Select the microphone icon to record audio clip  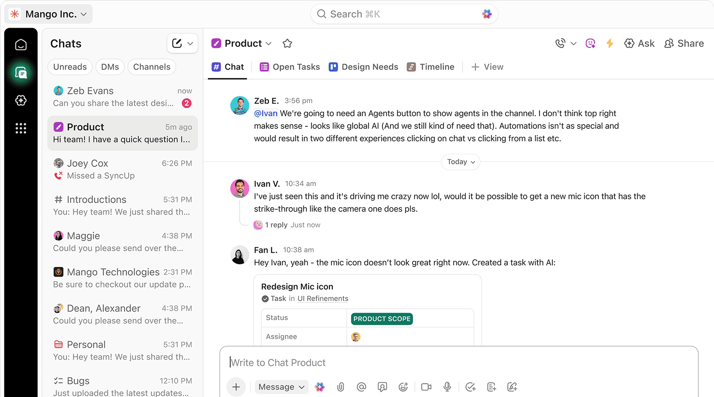(x=446, y=387)
